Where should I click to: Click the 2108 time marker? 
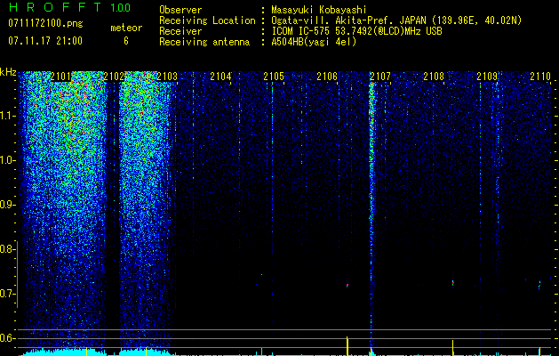coord(434,77)
